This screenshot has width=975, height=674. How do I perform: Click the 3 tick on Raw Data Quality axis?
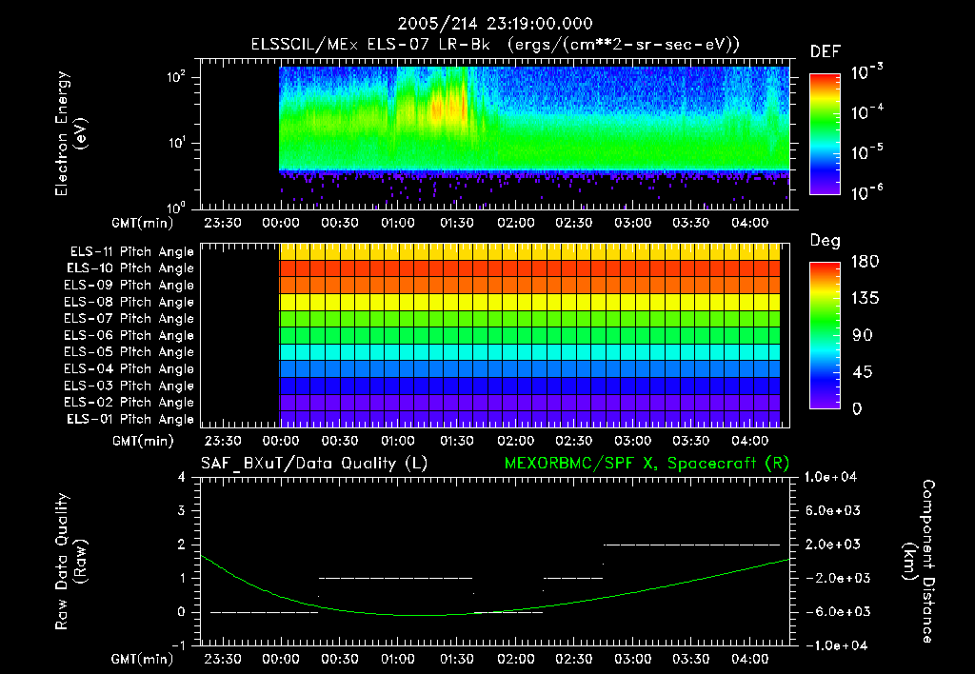tap(182, 510)
